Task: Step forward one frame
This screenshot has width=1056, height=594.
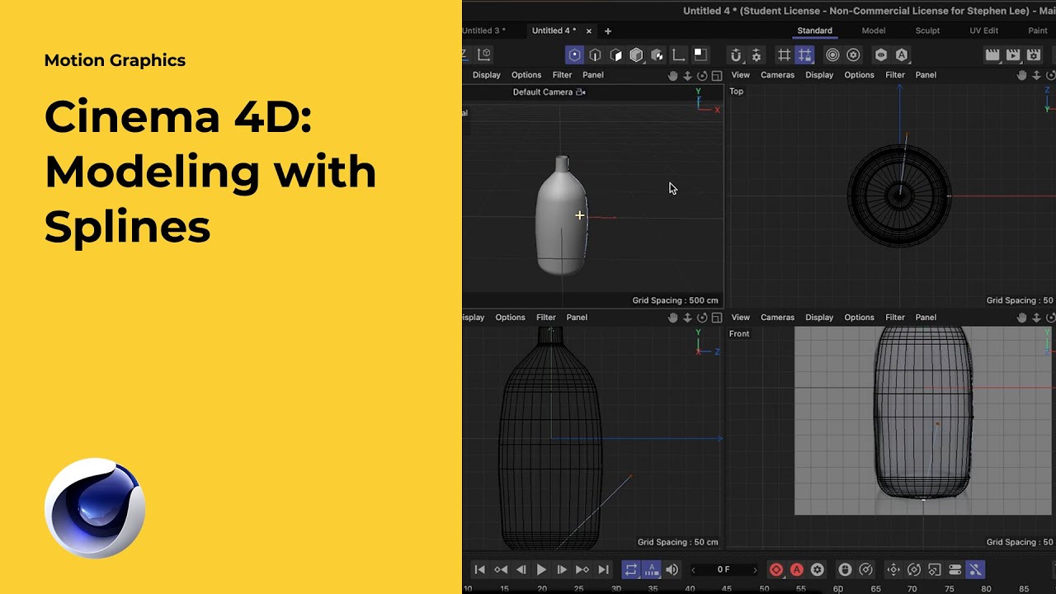Action: click(562, 569)
